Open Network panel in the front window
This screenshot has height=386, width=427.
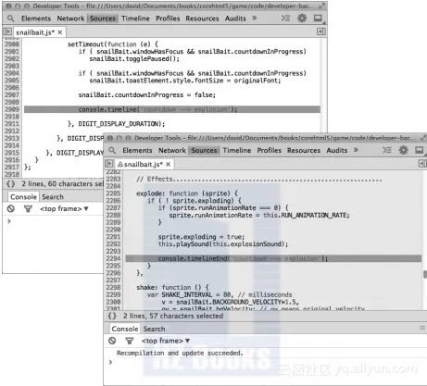[172, 150]
